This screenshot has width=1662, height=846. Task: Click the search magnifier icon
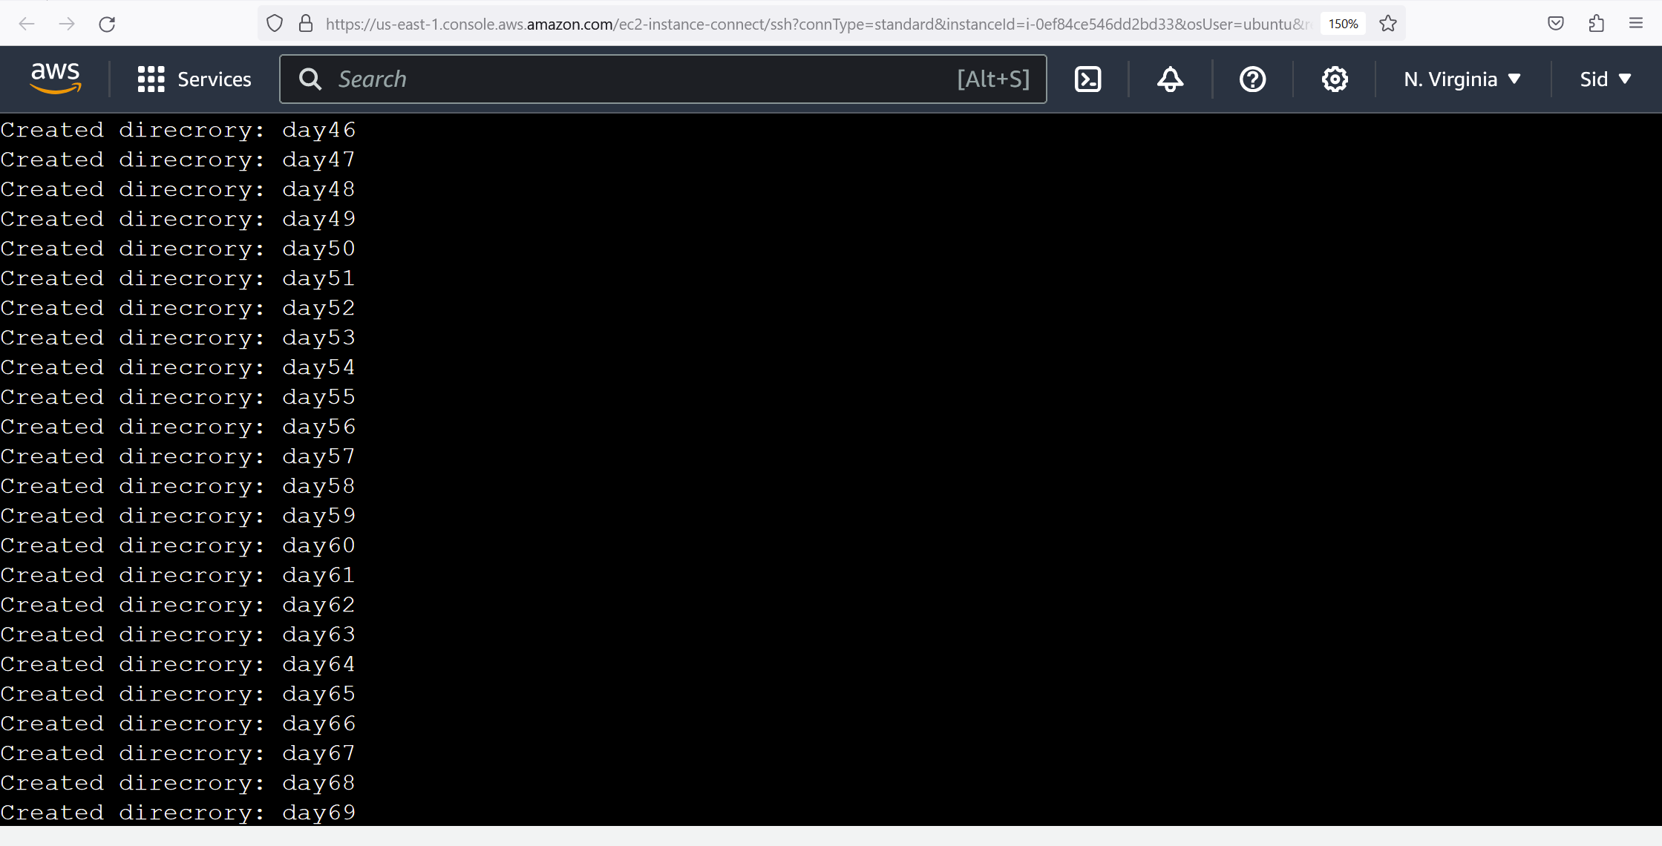(x=310, y=79)
